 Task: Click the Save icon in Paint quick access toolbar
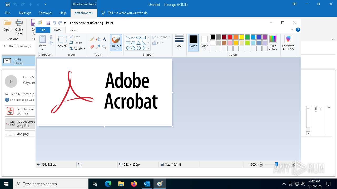click(48, 23)
